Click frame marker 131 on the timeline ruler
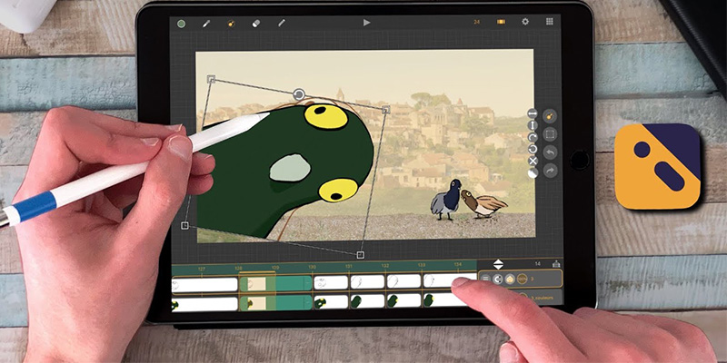 [x=349, y=266]
